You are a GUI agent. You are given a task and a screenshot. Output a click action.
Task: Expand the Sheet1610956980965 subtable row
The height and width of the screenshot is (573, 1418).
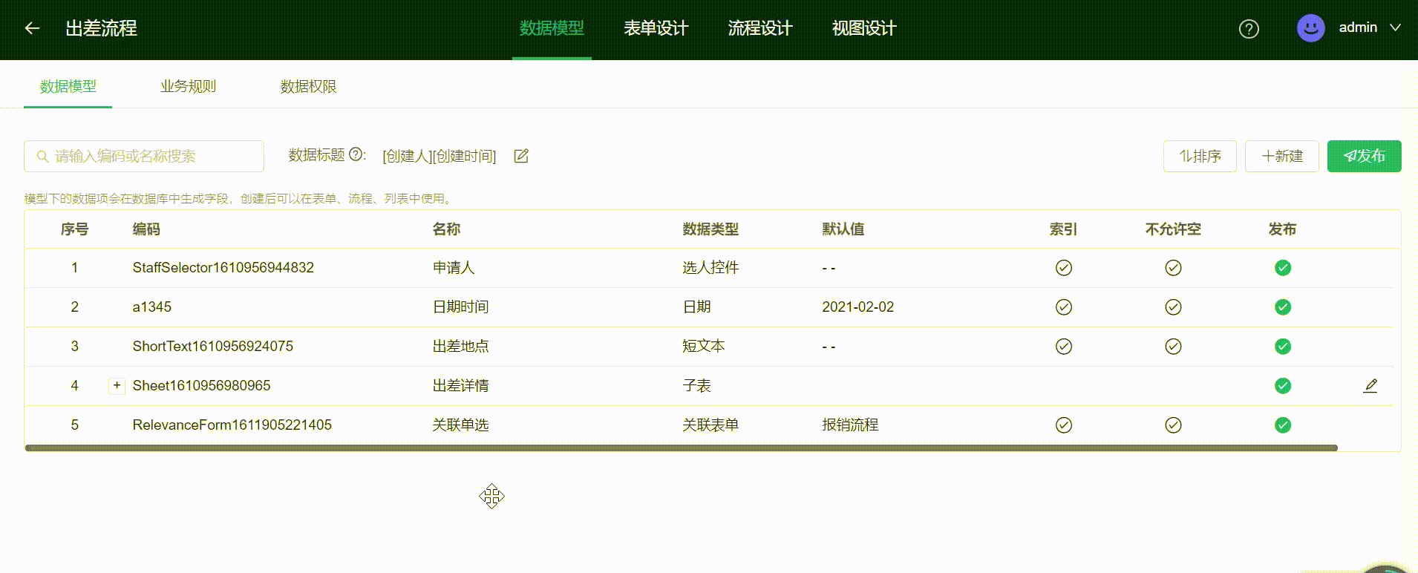point(117,385)
